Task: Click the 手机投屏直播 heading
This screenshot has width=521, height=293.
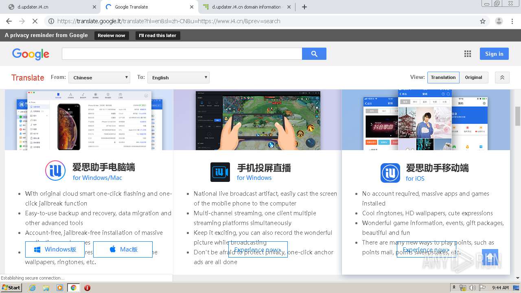Action: point(264,168)
